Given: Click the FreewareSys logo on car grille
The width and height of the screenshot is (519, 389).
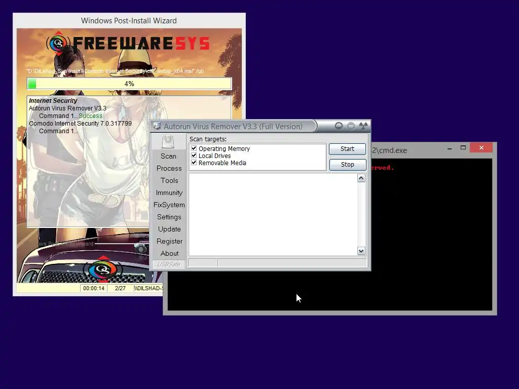Looking at the screenshot, I should pyautogui.click(x=103, y=269).
